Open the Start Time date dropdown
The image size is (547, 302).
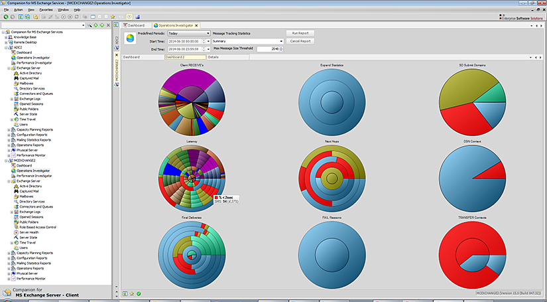pyautogui.click(x=208, y=41)
